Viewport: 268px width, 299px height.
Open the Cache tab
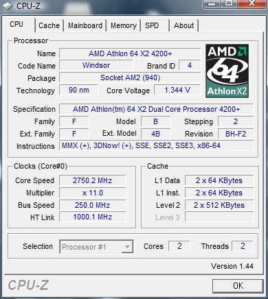pyautogui.click(x=49, y=25)
